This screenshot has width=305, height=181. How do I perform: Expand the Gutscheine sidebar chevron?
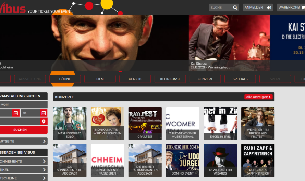point(44,178)
